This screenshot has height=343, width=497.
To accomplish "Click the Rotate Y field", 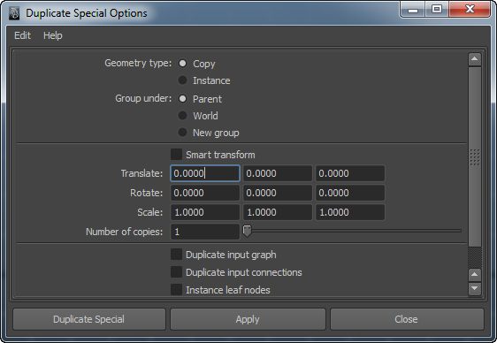I will tap(278, 193).
